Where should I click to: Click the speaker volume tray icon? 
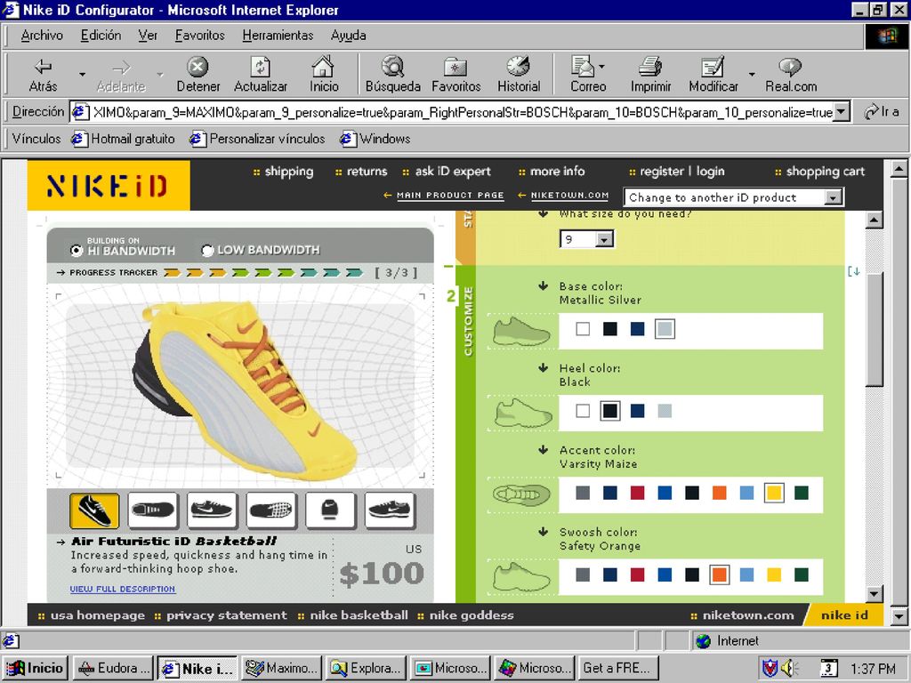(x=790, y=668)
